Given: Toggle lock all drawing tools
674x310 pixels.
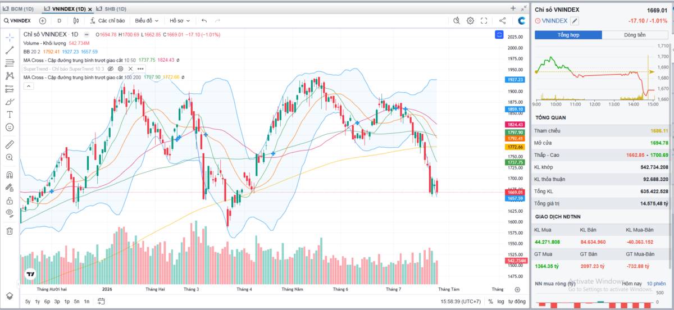Looking at the screenshot, I should (x=10, y=200).
